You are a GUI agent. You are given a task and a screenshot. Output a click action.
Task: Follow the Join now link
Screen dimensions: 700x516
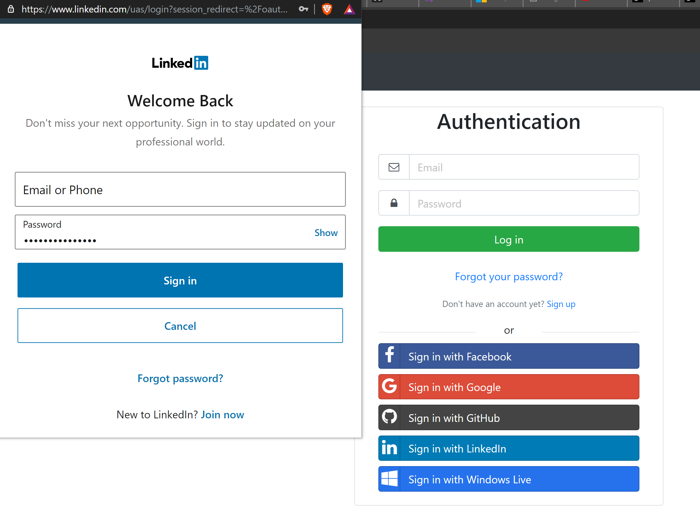pos(222,414)
